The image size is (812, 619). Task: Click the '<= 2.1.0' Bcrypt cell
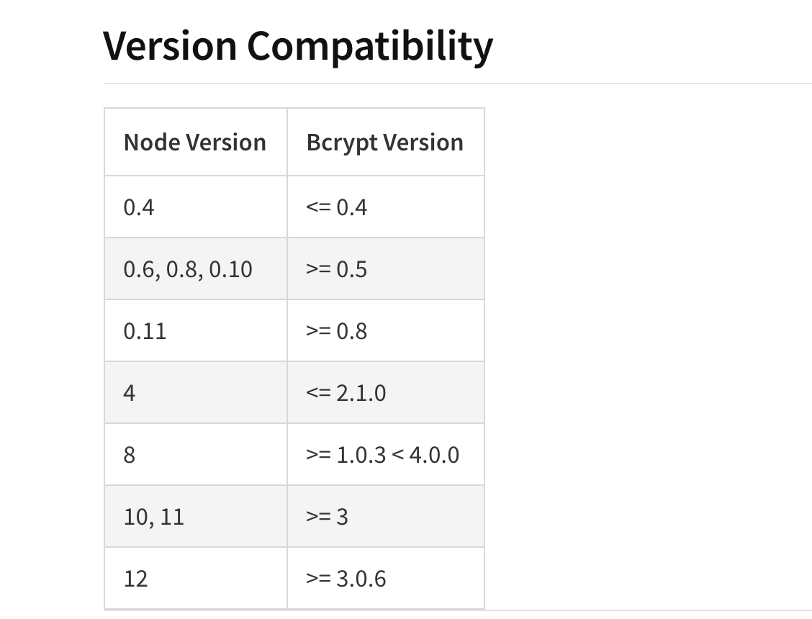(x=346, y=393)
